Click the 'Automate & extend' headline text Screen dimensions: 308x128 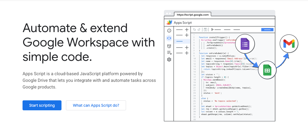coord(75,28)
